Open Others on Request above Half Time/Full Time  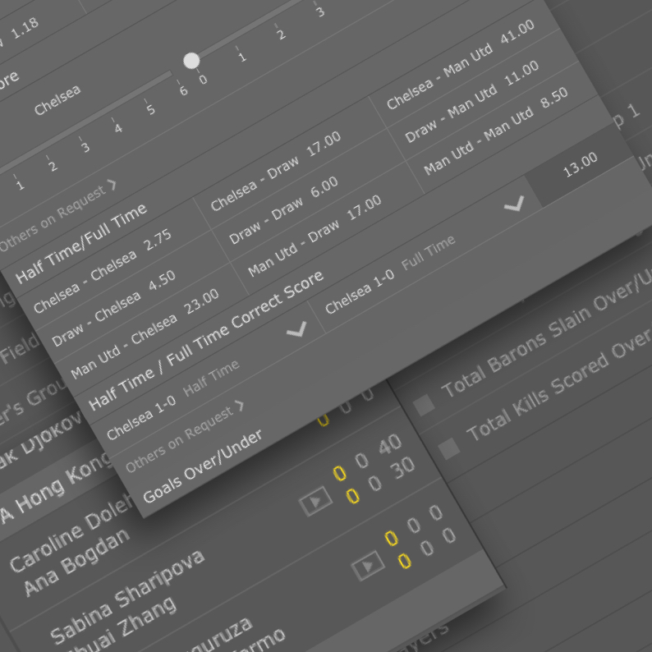58,216
